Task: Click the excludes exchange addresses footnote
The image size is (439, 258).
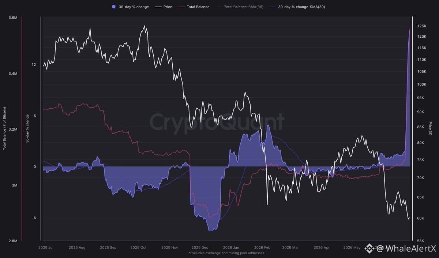Action: [x=226, y=253]
